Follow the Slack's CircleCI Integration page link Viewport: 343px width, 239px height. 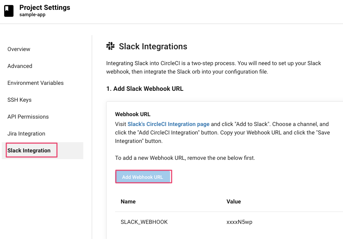(168, 124)
